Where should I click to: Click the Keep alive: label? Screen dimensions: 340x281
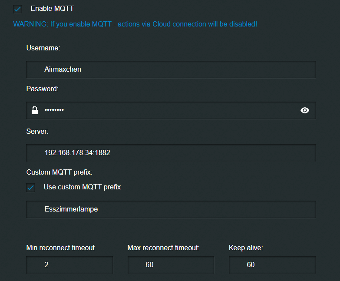tap(246, 248)
